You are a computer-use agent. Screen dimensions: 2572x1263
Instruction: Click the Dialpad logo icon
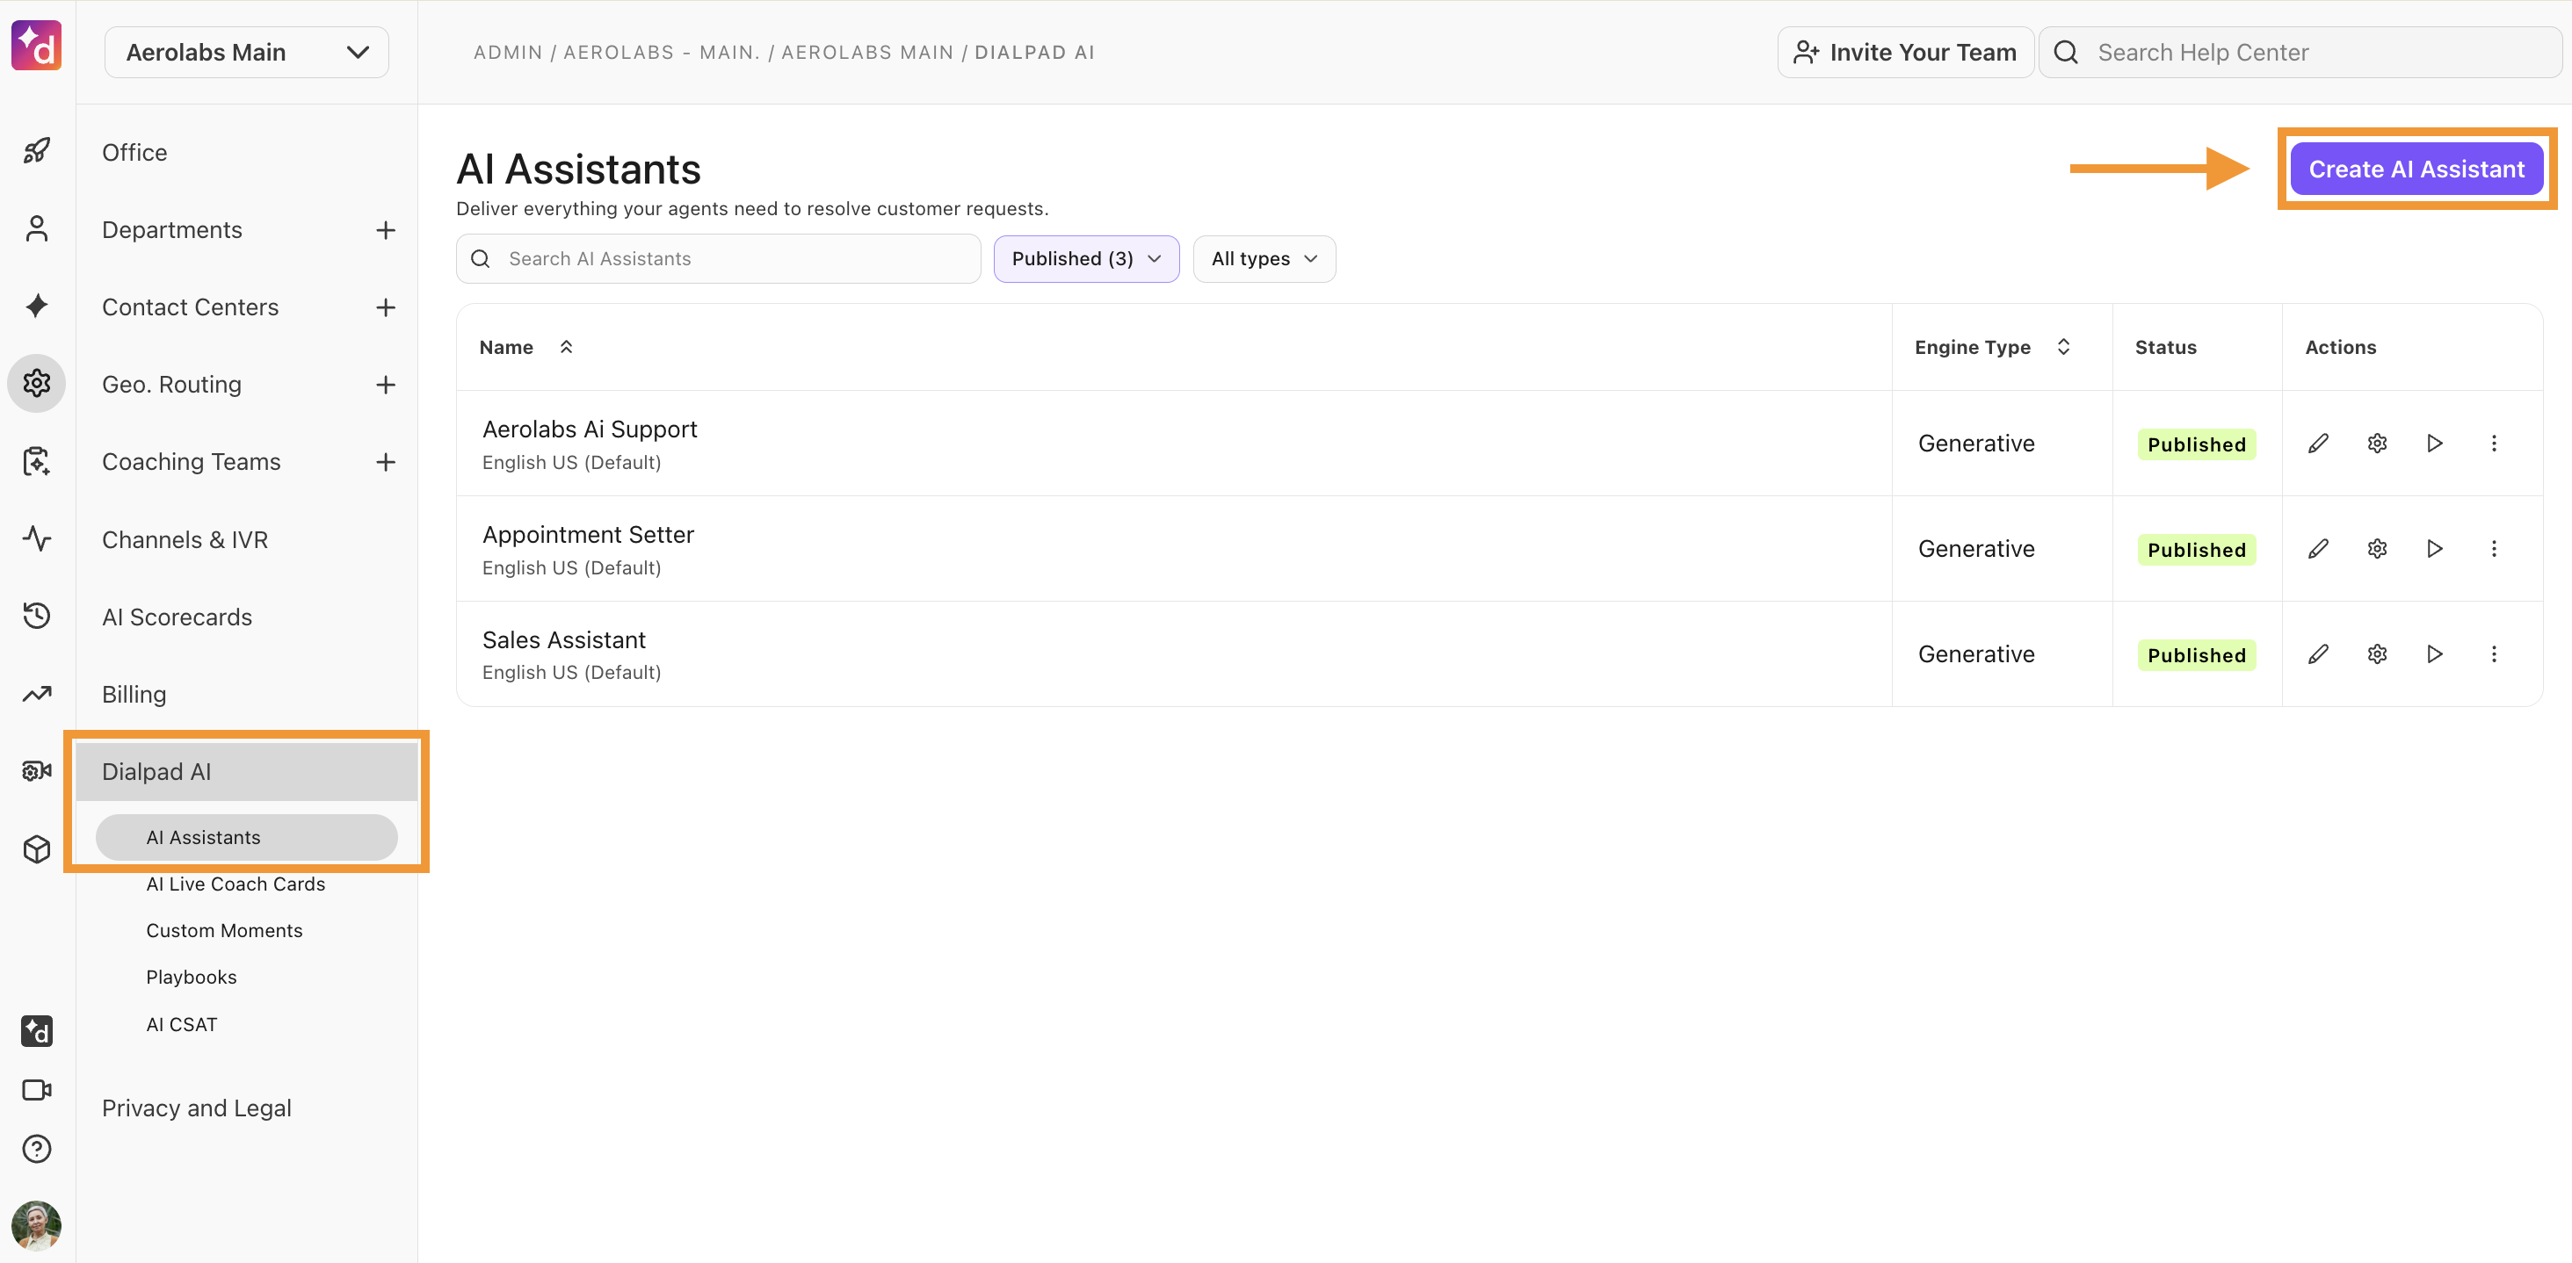[37, 46]
